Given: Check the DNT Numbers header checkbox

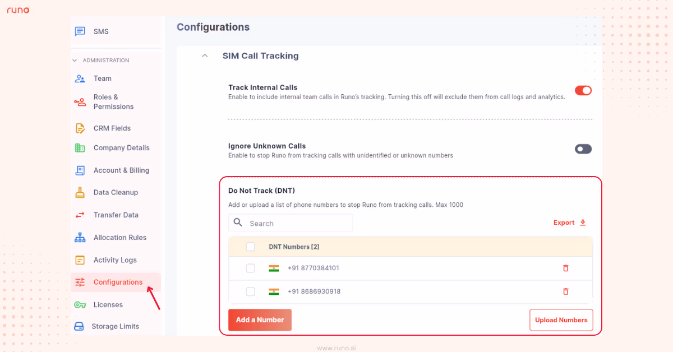Looking at the screenshot, I should (x=250, y=247).
